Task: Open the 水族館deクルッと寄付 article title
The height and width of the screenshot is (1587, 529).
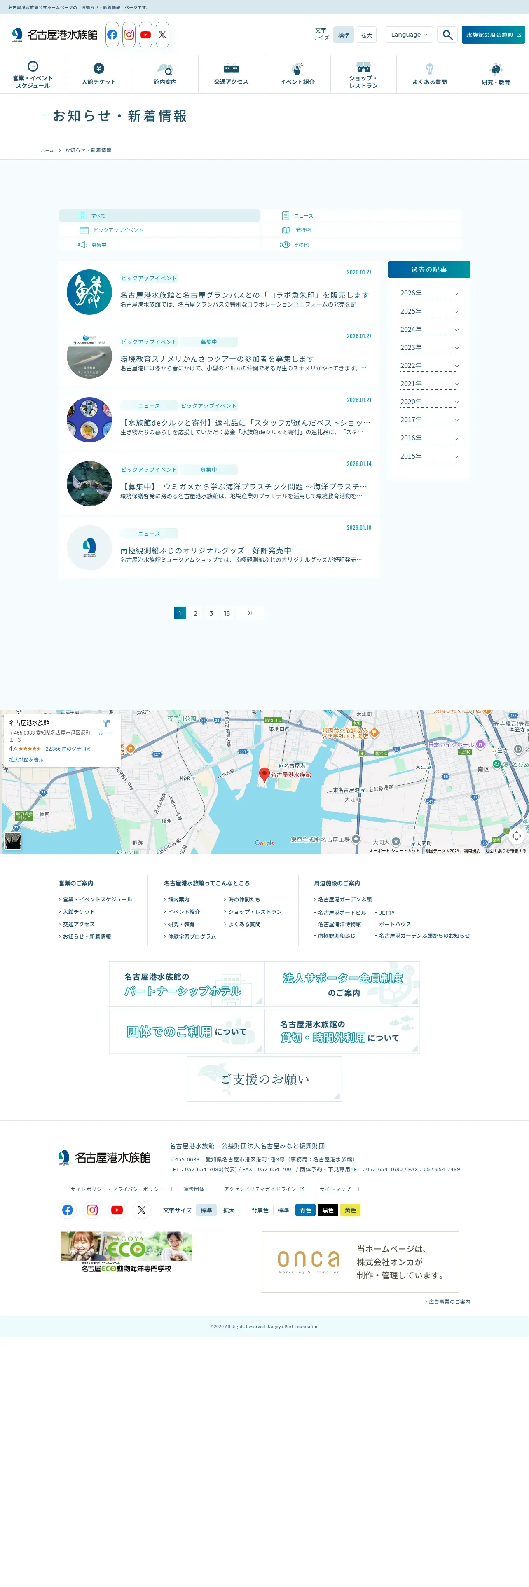Action: click(246, 423)
